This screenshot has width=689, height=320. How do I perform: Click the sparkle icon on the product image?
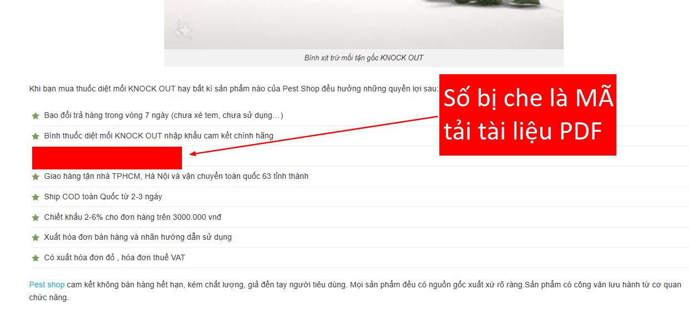183,30
